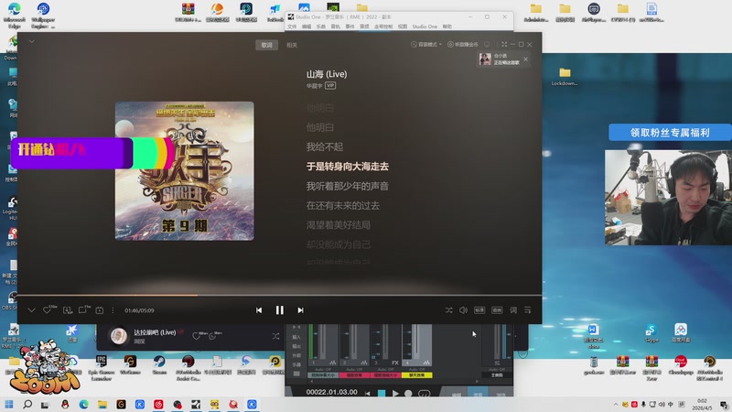
Task: Add the song to a playlist
Action: [100, 310]
